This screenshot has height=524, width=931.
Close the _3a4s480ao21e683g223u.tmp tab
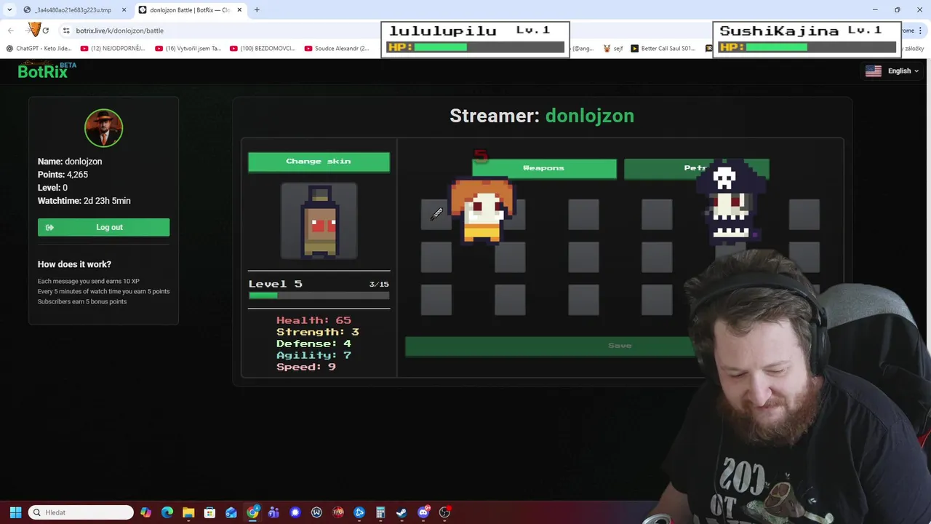(x=124, y=10)
